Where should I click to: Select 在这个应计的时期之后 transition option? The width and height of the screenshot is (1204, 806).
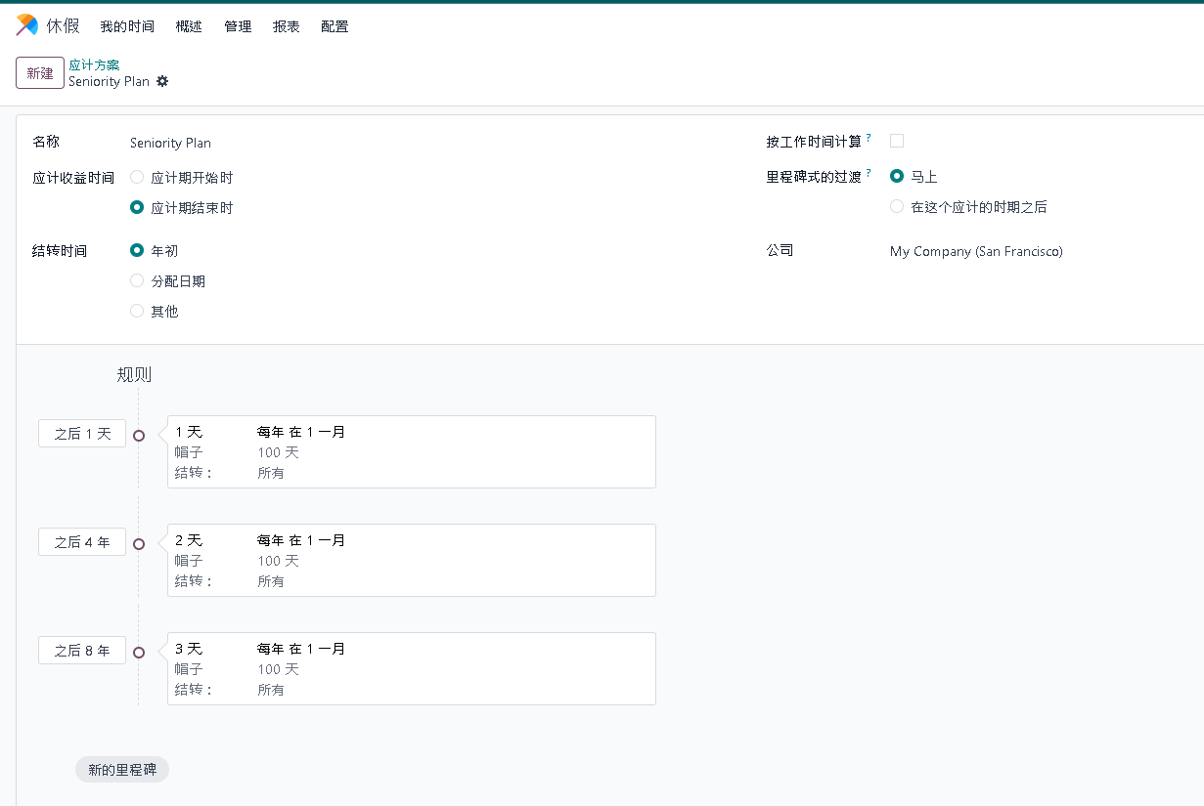click(x=897, y=207)
